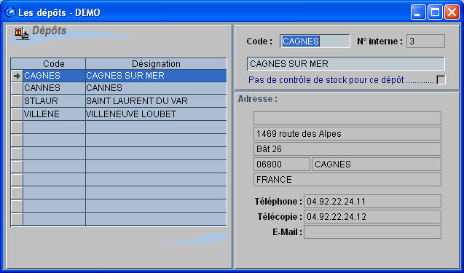Minimize the Les dépôts window
464x273 pixels.
click(x=418, y=12)
